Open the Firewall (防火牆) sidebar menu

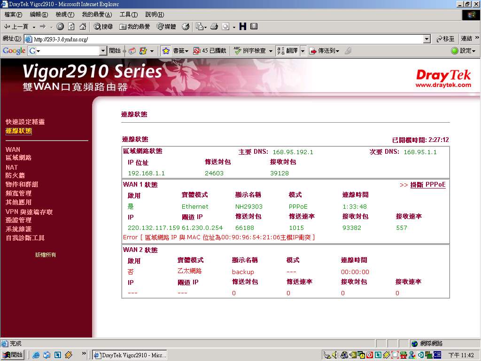15,175
